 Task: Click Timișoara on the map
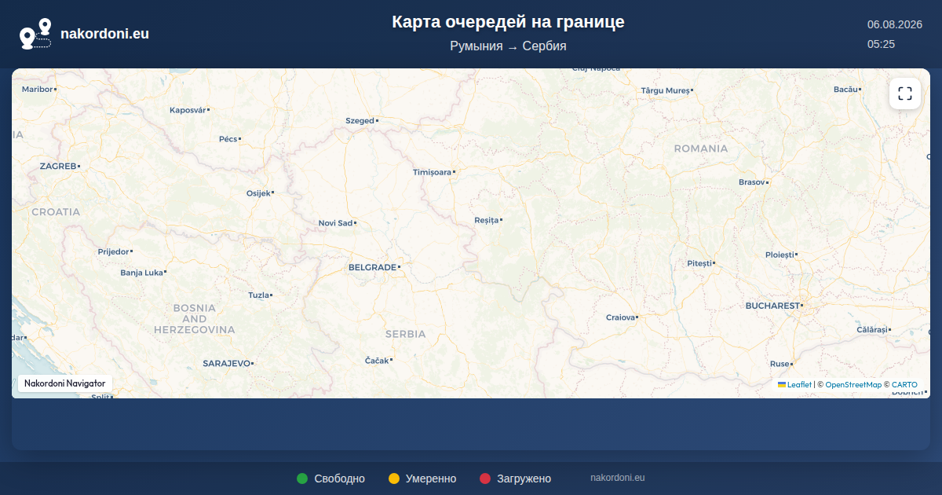click(433, 171)
